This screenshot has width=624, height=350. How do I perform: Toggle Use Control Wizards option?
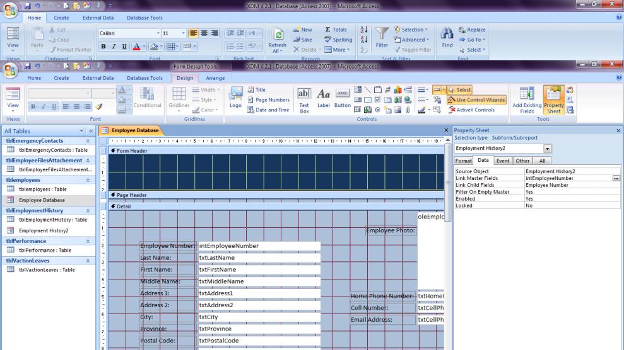pyautogui.click(x=476, y=100)
